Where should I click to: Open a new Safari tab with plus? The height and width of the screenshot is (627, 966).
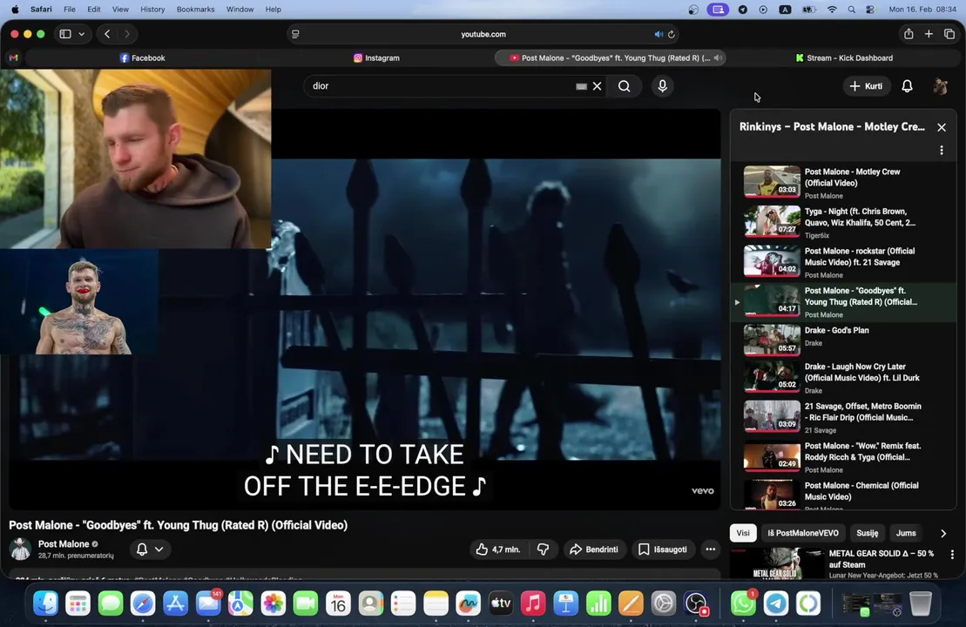(929, 35)
